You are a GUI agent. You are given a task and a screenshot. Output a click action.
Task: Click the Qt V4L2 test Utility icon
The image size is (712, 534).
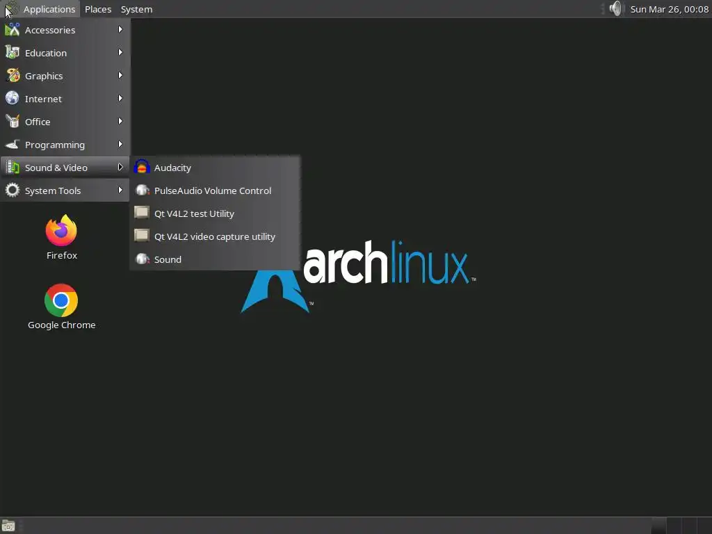tap(142, 213)
